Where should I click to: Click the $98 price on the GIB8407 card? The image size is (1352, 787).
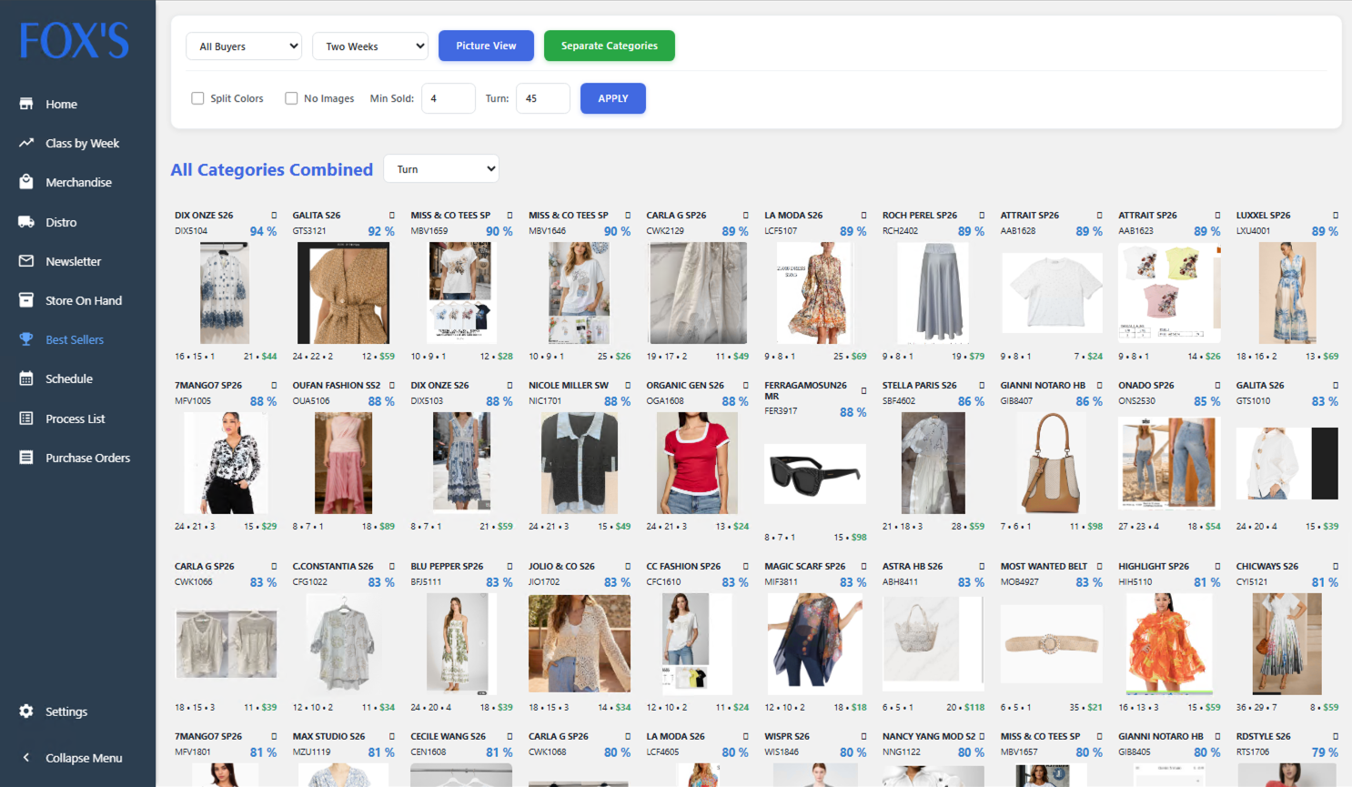pos(1095,526)
